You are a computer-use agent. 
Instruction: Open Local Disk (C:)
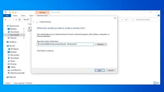16,70
